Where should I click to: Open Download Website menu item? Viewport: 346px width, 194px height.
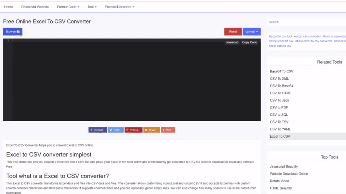pyautogui.click(x=35, y=7)
